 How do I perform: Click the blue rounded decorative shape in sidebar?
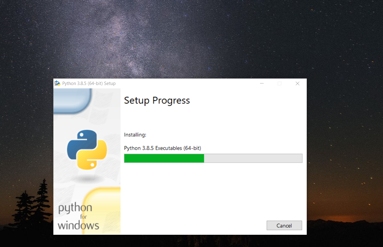coord(73,100)
